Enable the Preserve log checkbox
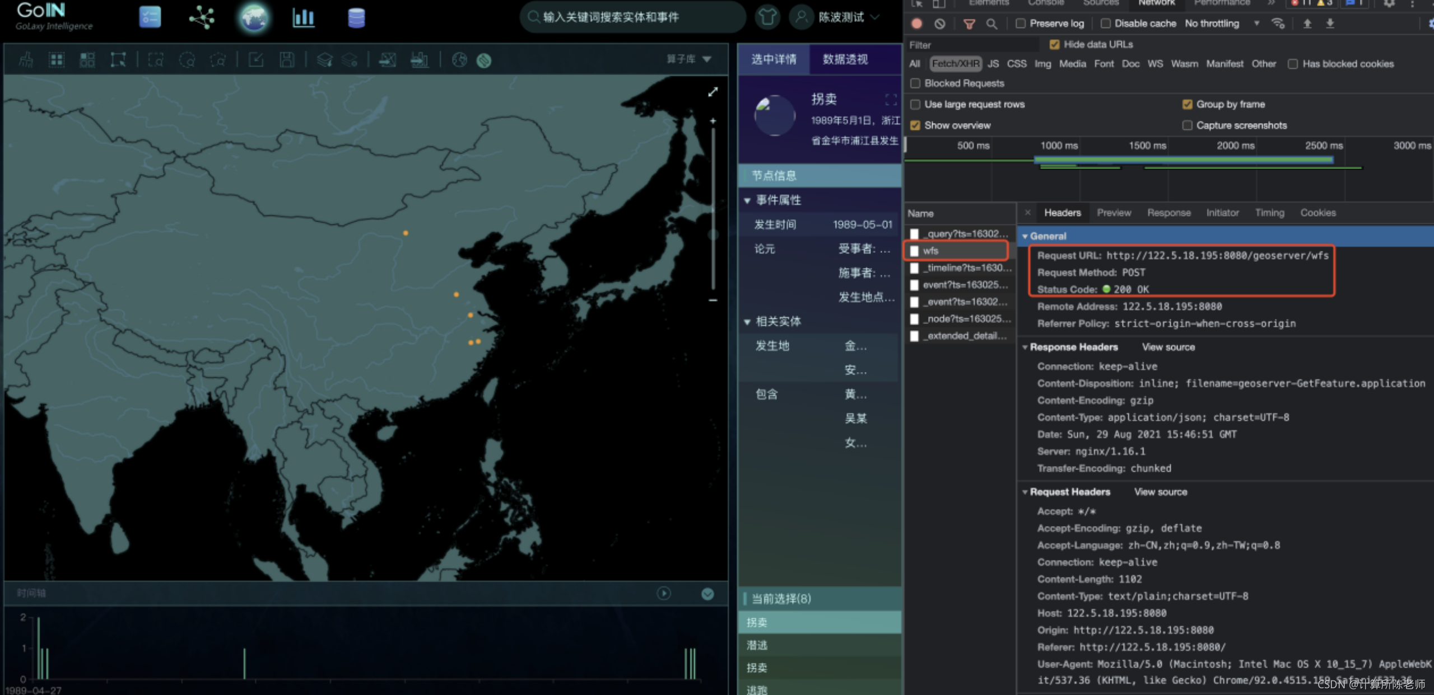This screenshot has width=1434, height=695. tap(1021, 24)
